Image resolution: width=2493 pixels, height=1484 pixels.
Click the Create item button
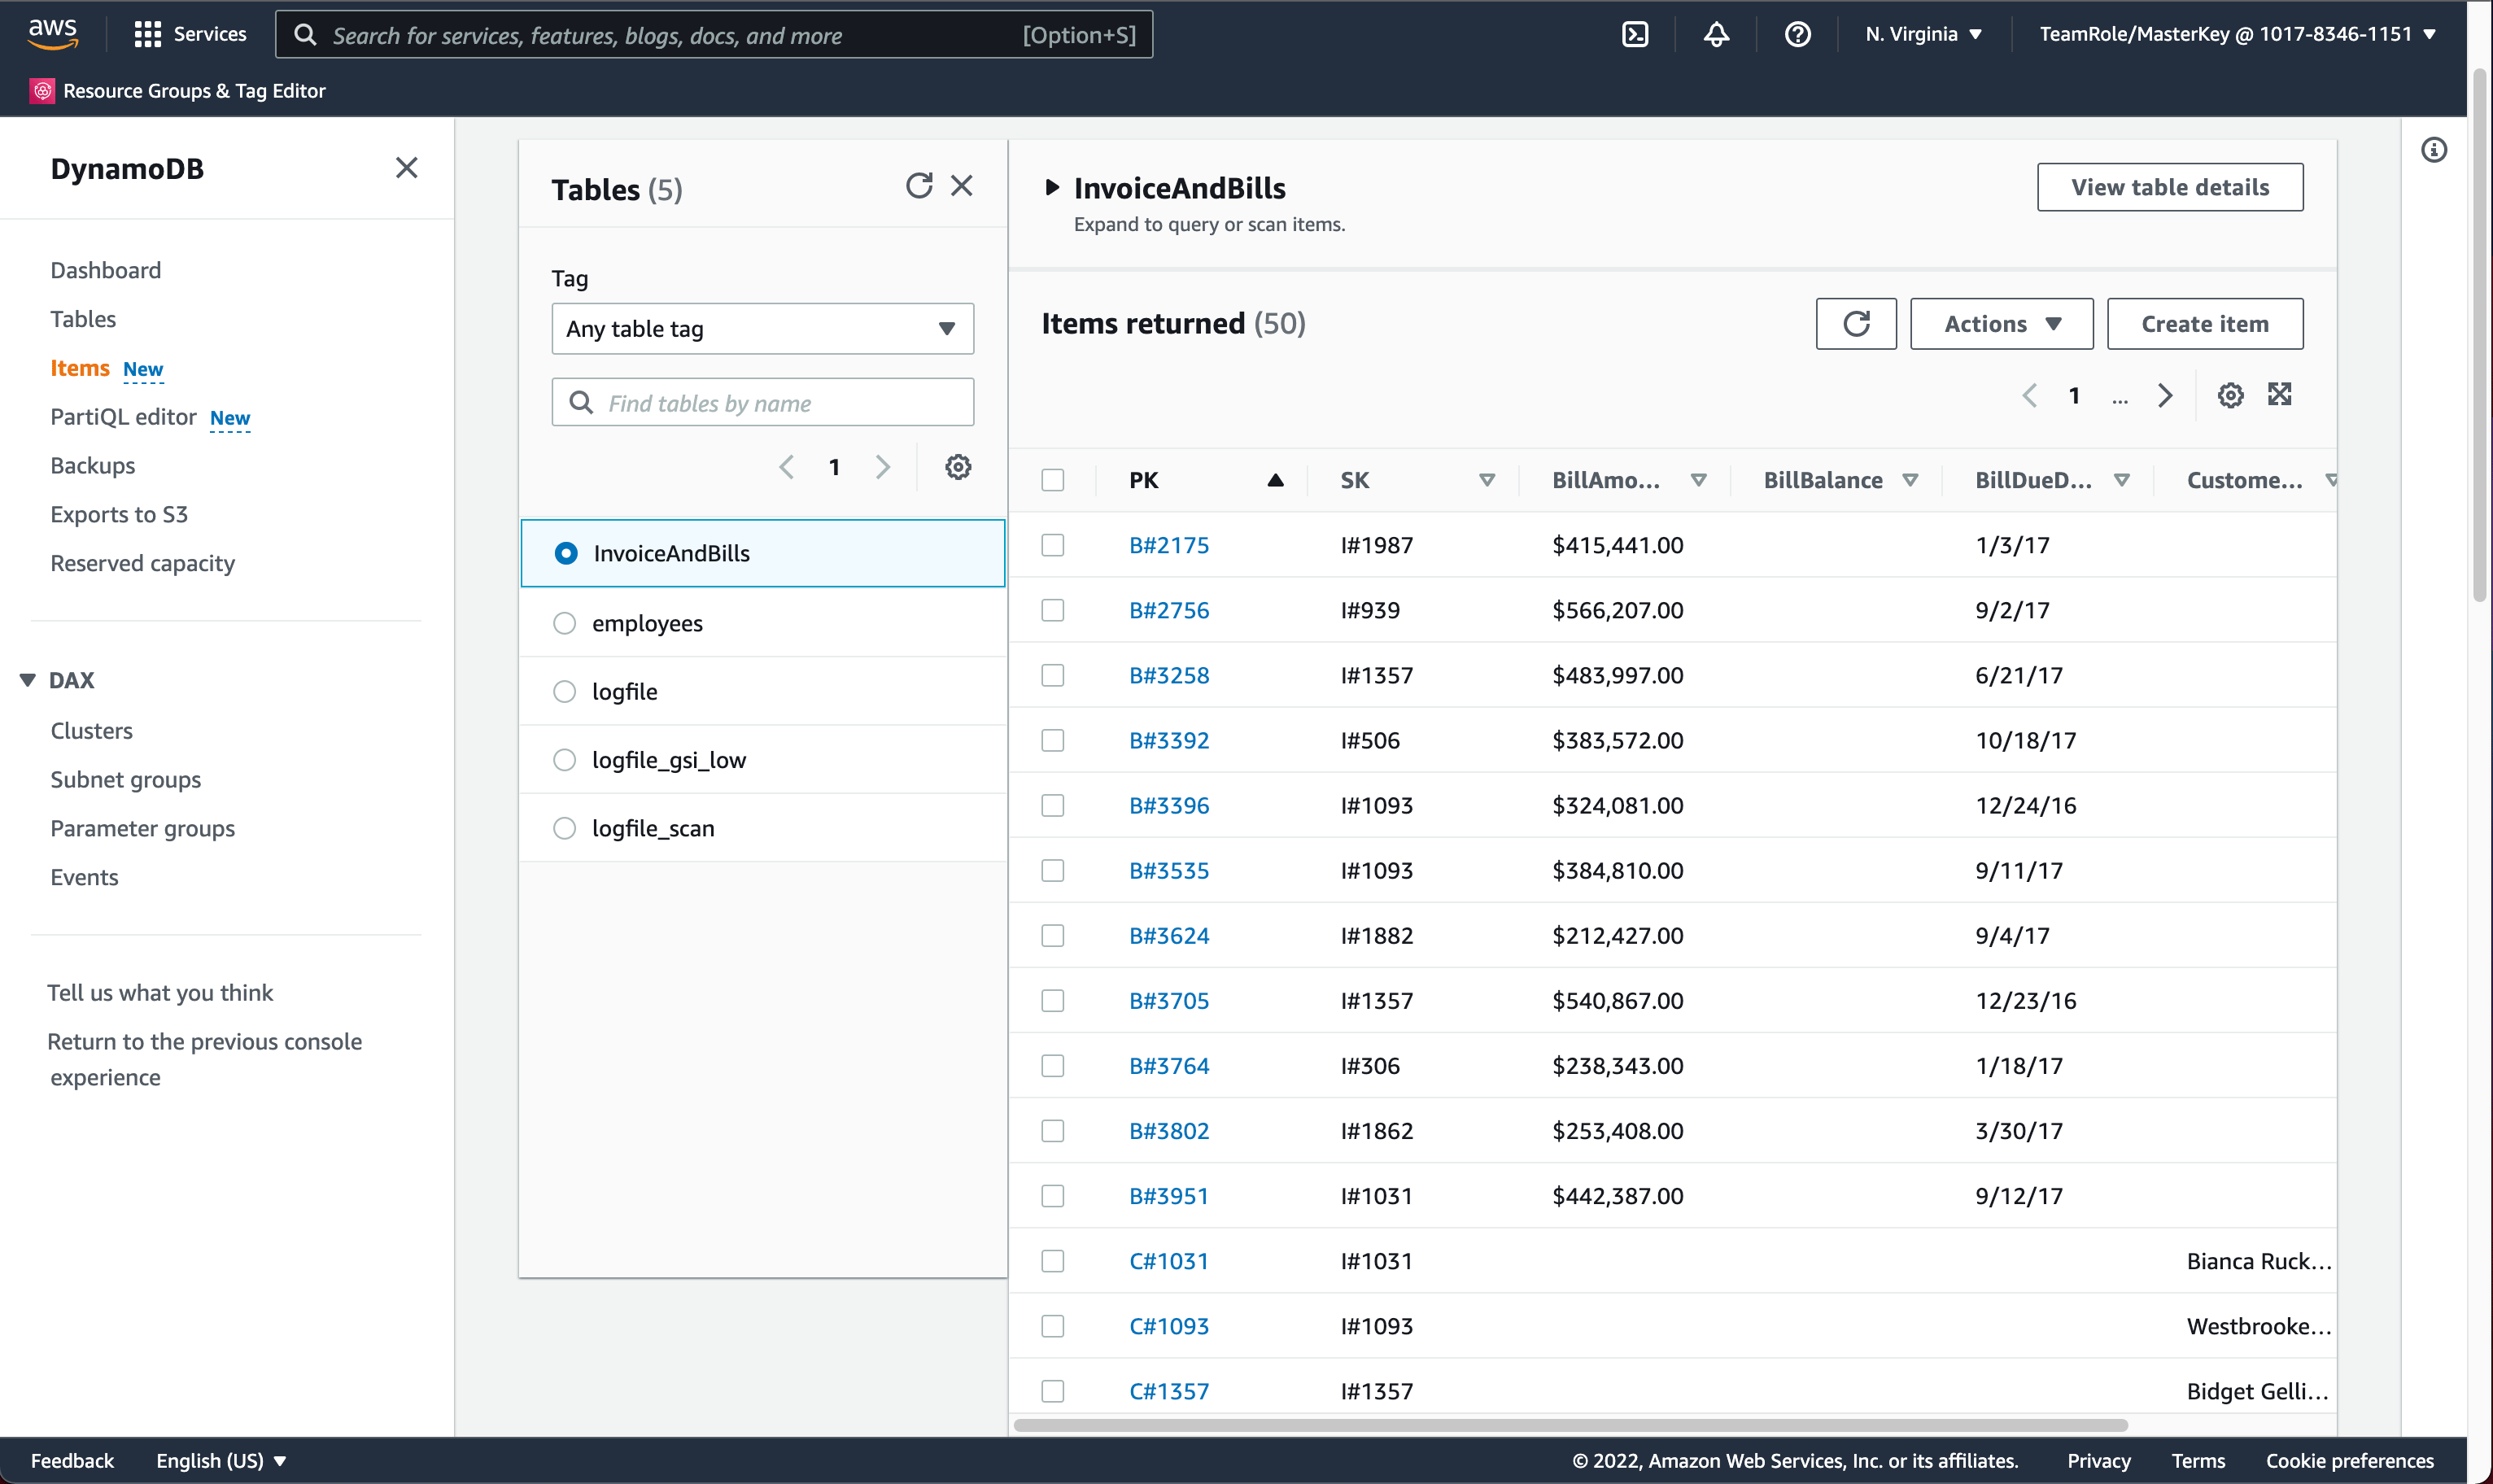(x=2204, y=324)
